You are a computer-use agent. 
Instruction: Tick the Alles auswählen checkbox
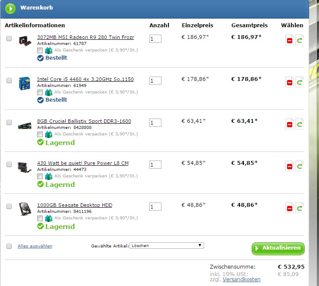(x=9, y=246)
